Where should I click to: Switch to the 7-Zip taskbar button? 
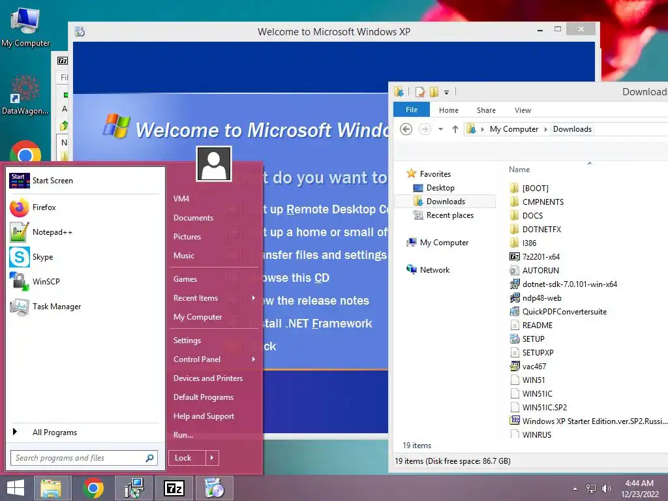174,488
